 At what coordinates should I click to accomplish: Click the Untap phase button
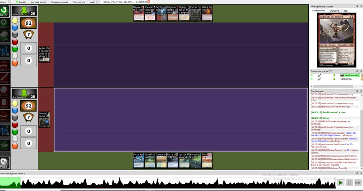pos(4,11)
